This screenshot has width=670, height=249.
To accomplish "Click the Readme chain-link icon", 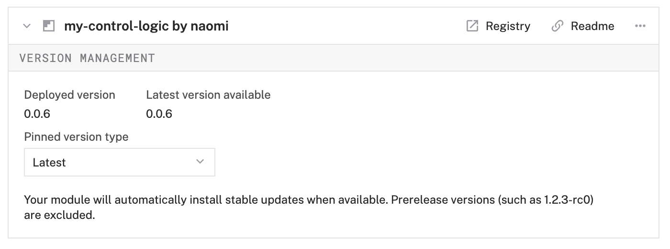I will click(x=557, y=26).
